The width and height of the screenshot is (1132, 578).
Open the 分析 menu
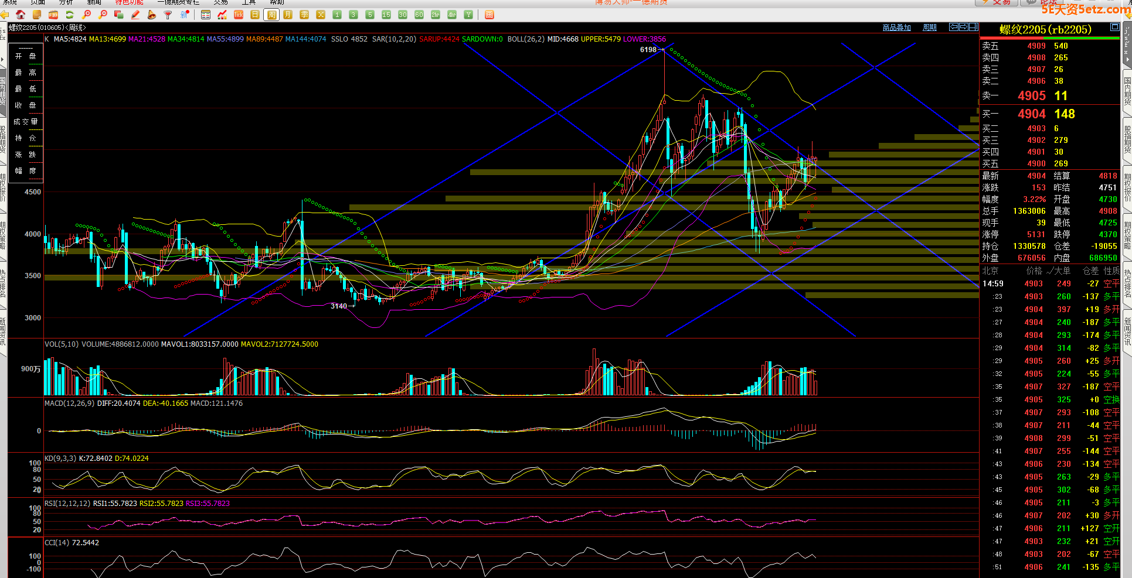click(66, 2)
